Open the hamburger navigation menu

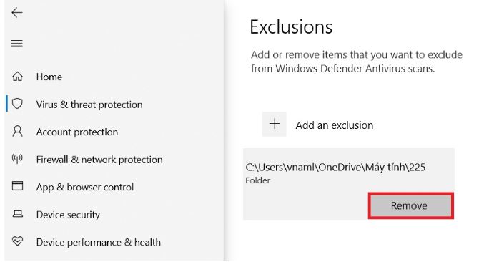pos(17,43)
